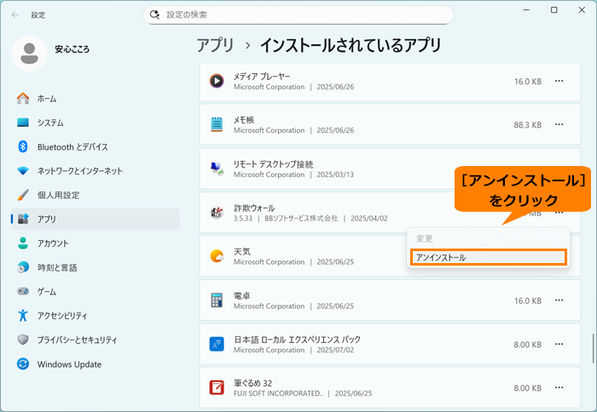Open more options for メディア プレーヤー
Image resolution: width=597 pixels, height=412 pixels.
(559, 81)
